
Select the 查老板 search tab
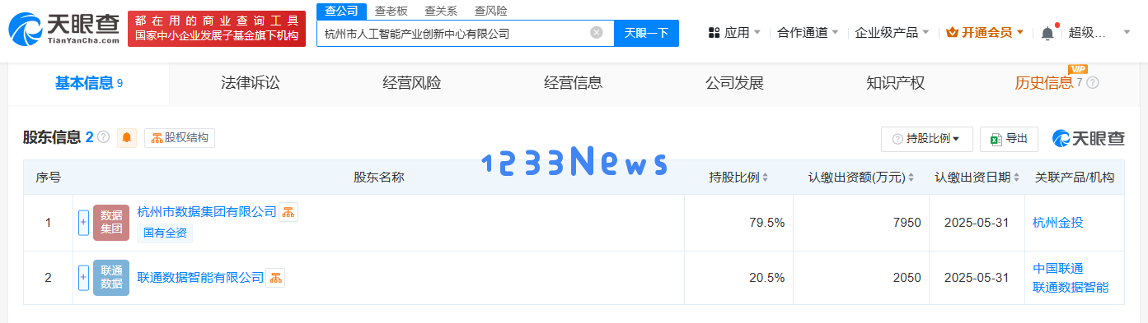click(x=391, y=11)
